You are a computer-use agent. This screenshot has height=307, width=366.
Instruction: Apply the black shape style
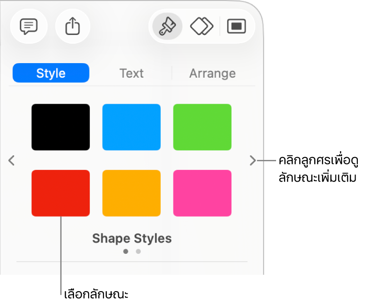click(x=61, y=127)
